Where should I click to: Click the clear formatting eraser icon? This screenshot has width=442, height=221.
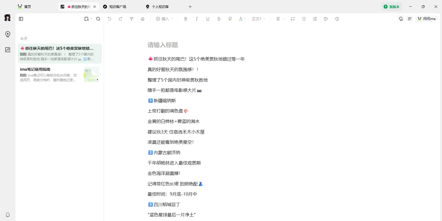coord(143,19)
